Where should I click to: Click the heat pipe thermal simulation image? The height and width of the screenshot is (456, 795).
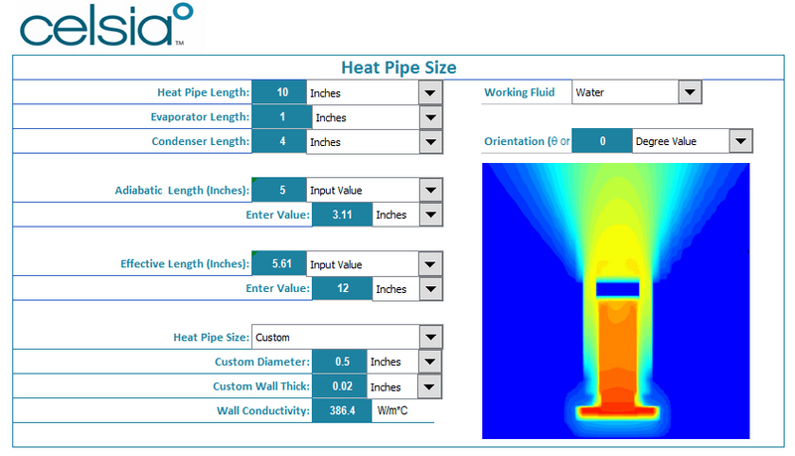pos(615,301)
